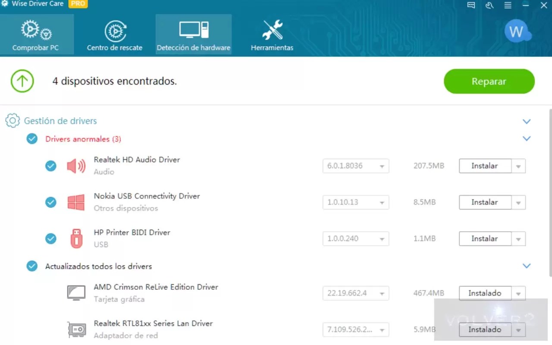This screenshot has width=552, height=345.
Task: Open version dropdown 1.0.0.240
Action: click(x=356, y=238)
